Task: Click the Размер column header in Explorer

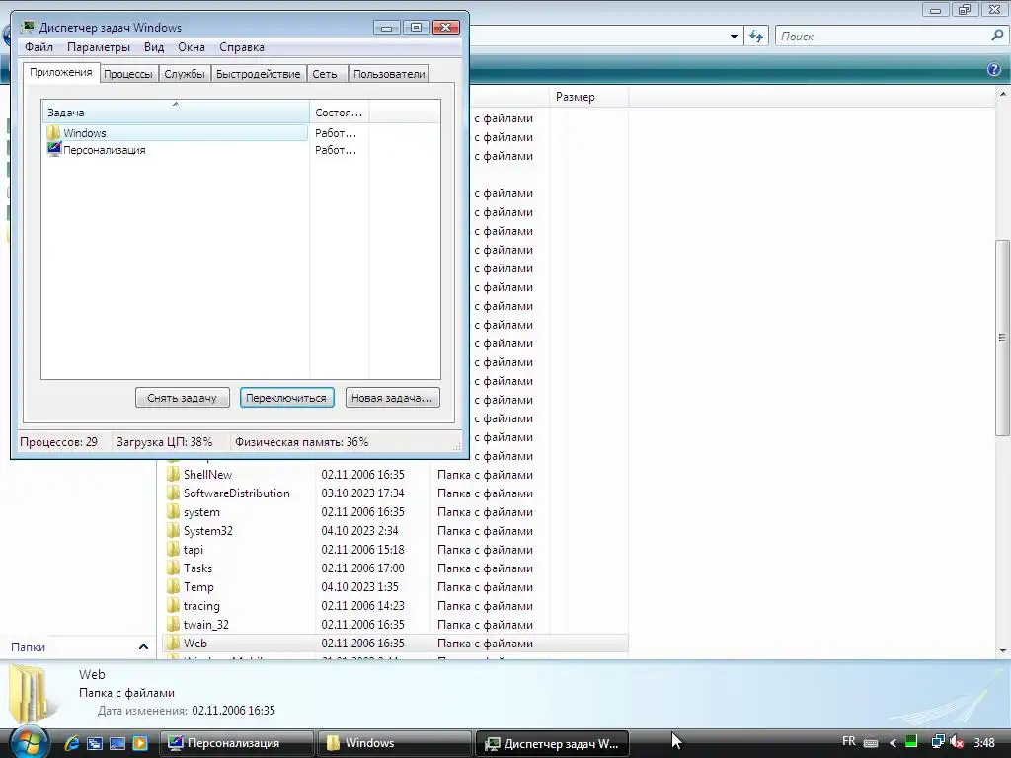Action: click(588, 97)
